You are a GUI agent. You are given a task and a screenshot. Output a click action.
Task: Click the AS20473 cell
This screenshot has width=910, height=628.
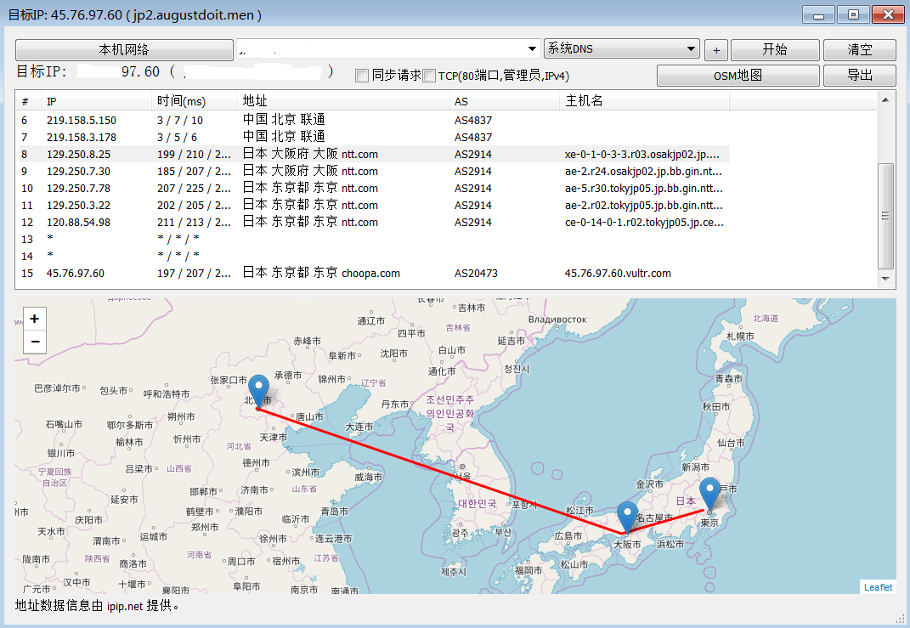click(476, 274)
